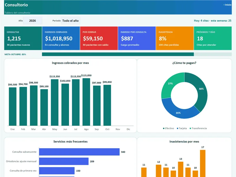This screenshot has height=177, width=236.
Task: Click the 'Ortodoncia: ajuste mensual' label
Action: 21,161
